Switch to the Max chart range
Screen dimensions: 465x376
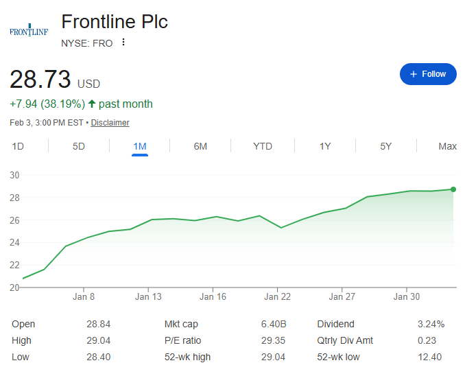click(x=447, y=146)
